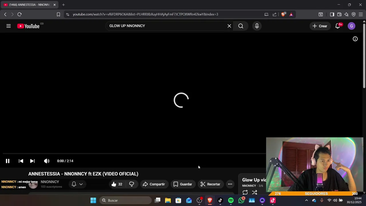Open the account avatar menu
The height and width of the screenshot is (206, 366).
click(351, 26)
